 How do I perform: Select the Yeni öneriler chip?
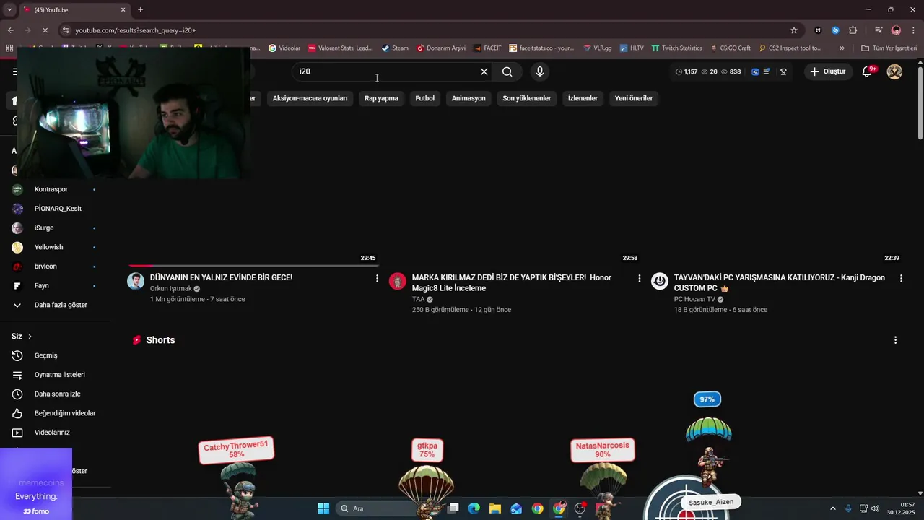(x=634, y=98)
